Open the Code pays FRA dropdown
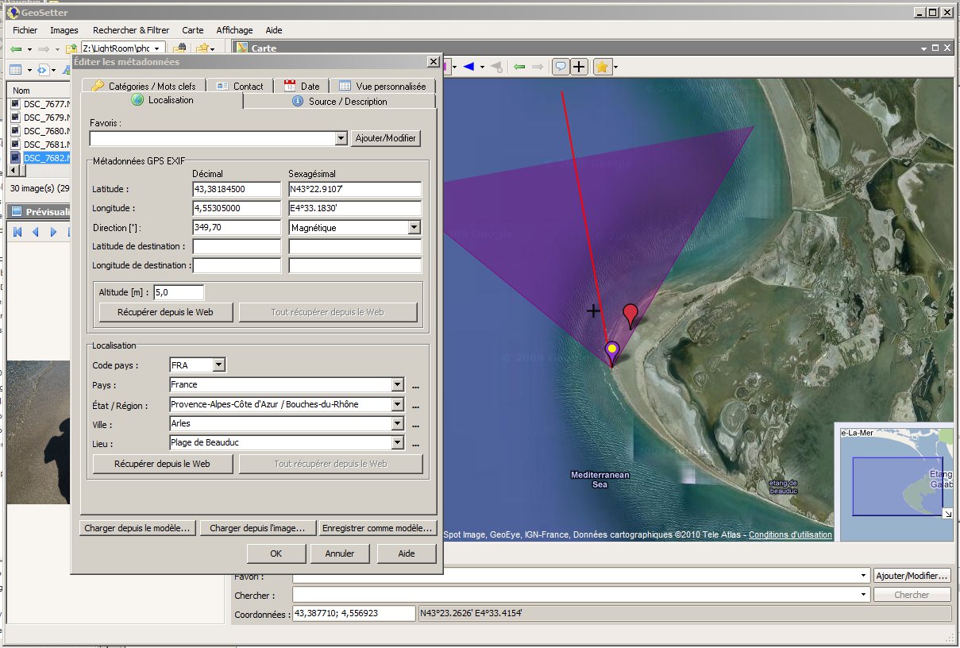The image size is (960, 648). click(x=219, y=365)
